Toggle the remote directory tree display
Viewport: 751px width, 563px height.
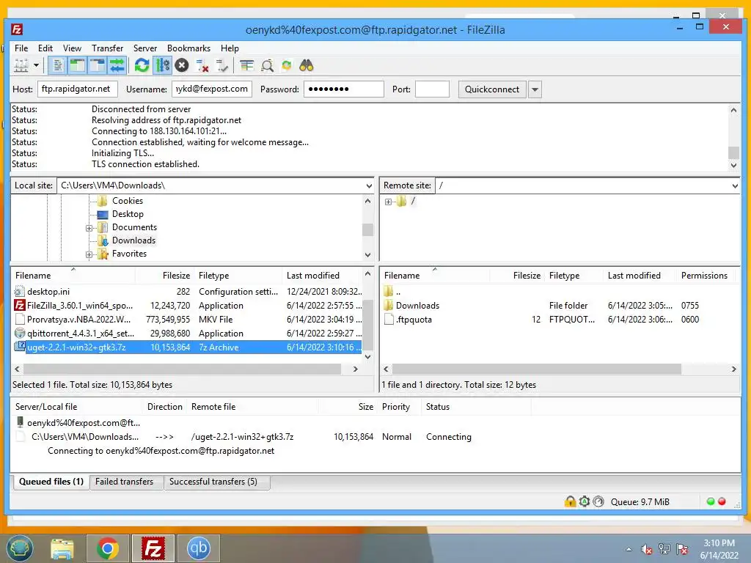[98, 65]
